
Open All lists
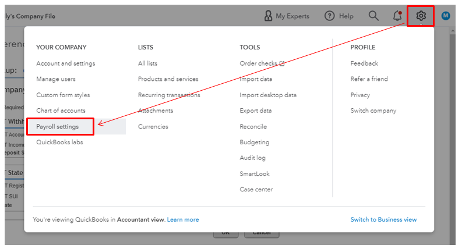click(147, 63)
